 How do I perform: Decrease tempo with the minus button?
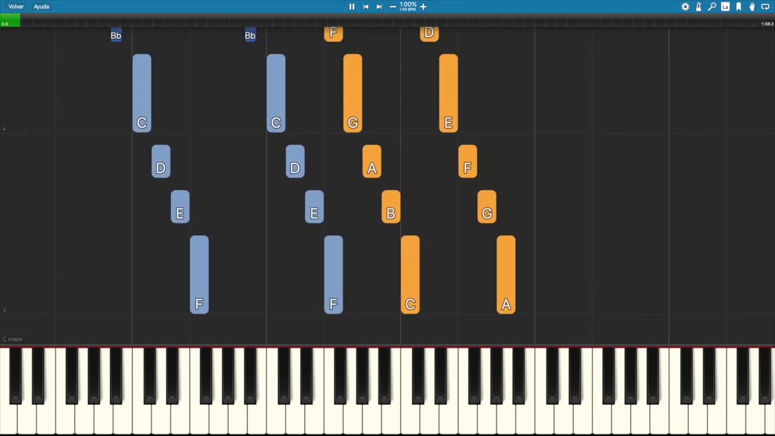[x=393, y=7]
